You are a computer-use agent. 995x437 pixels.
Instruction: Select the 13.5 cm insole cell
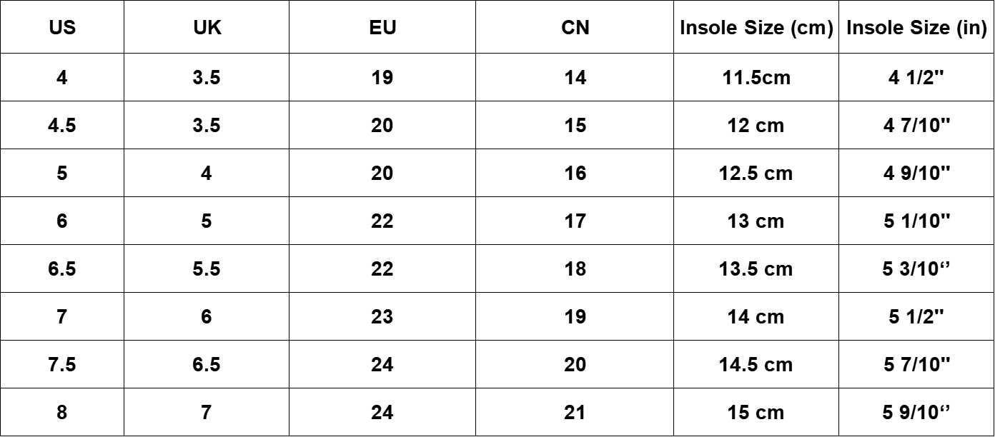pyautogui.click(x=756, y=268)
